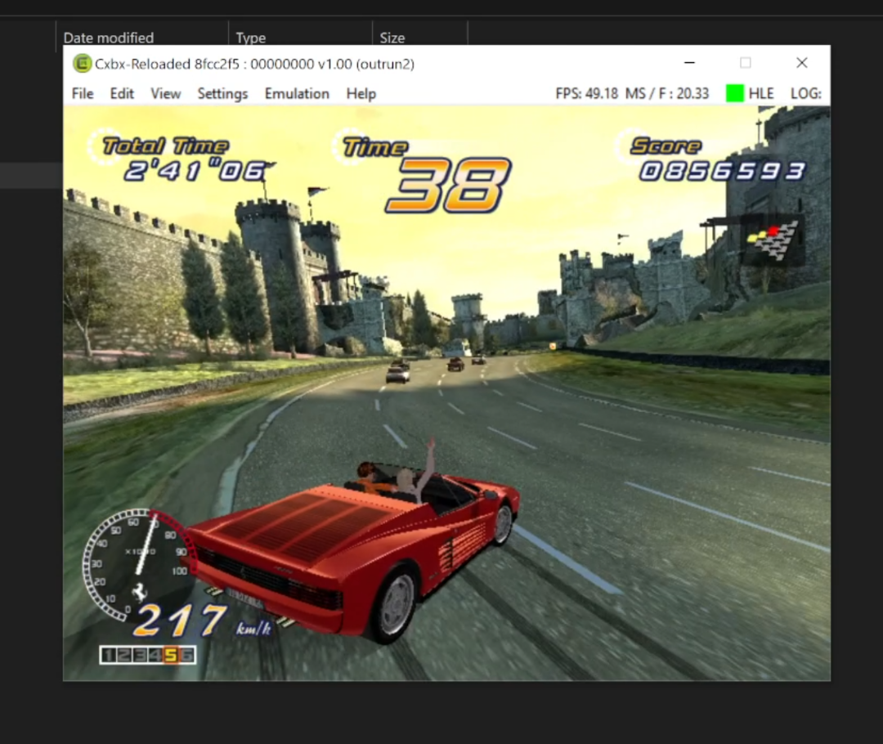
Task: Sort by the Date modified column header
Action: pyautogui.click(x=109, y=38)
